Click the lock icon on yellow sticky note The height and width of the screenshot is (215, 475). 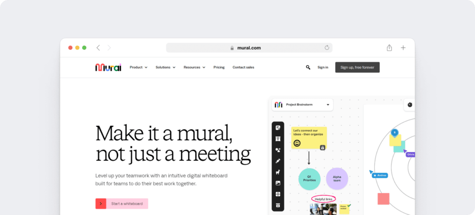click(x=323, y=147)
